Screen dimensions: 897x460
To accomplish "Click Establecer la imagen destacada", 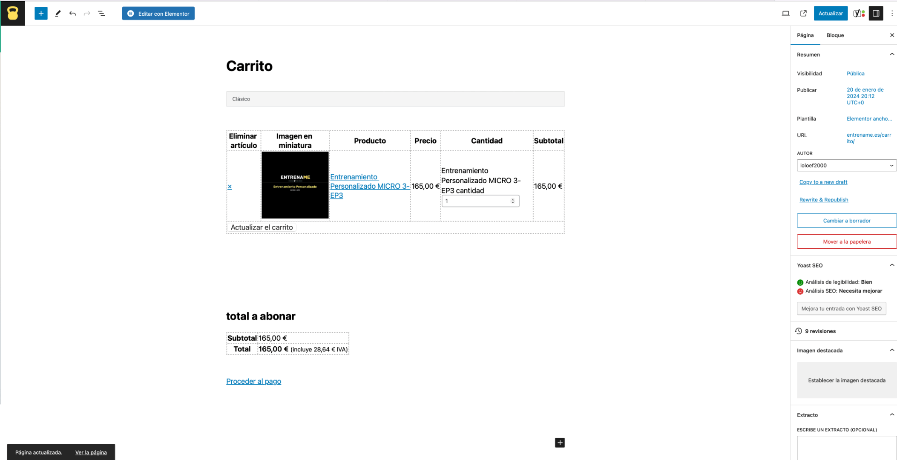I will click(x=846, y=380).
